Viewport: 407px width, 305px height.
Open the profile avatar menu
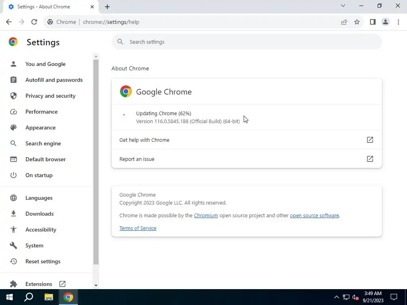[386, 22]
